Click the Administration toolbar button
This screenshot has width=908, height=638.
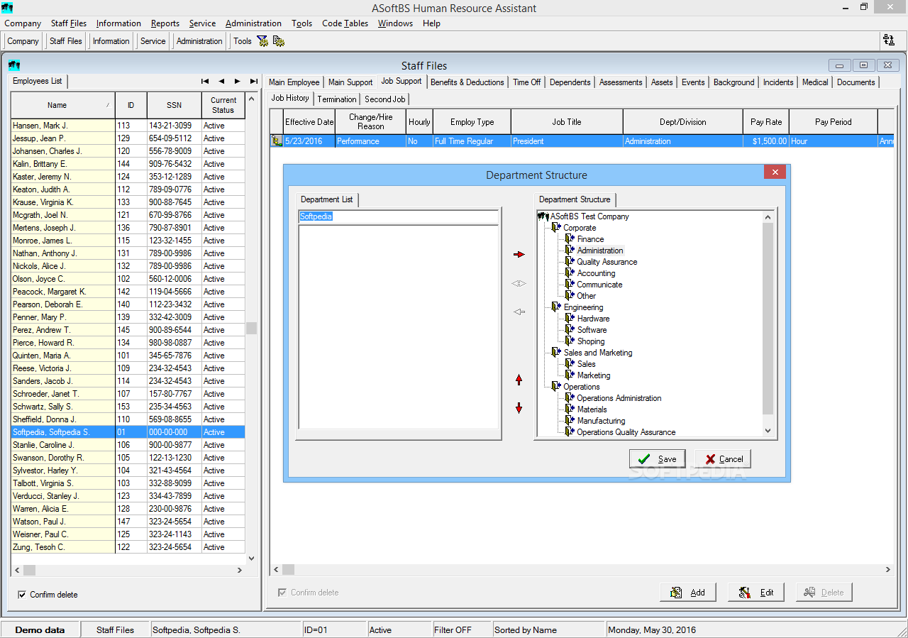pos(199,41)
